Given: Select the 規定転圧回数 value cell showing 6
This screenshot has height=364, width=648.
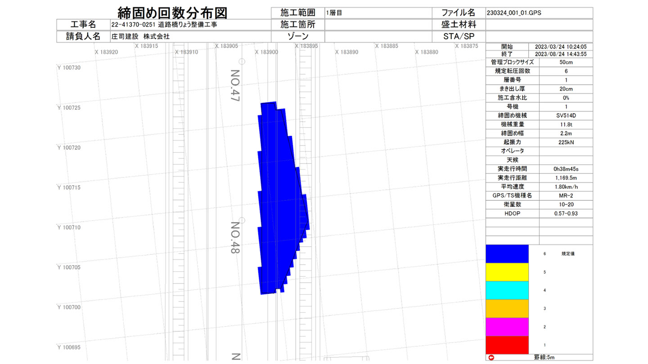Looking at the screenshot, I should [566, 71].
